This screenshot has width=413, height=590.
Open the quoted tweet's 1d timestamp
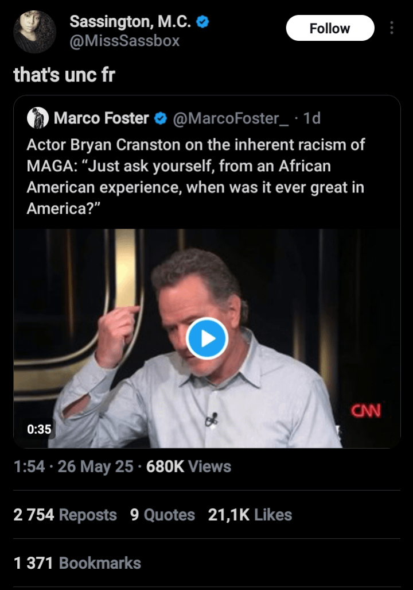coord(312,118)
